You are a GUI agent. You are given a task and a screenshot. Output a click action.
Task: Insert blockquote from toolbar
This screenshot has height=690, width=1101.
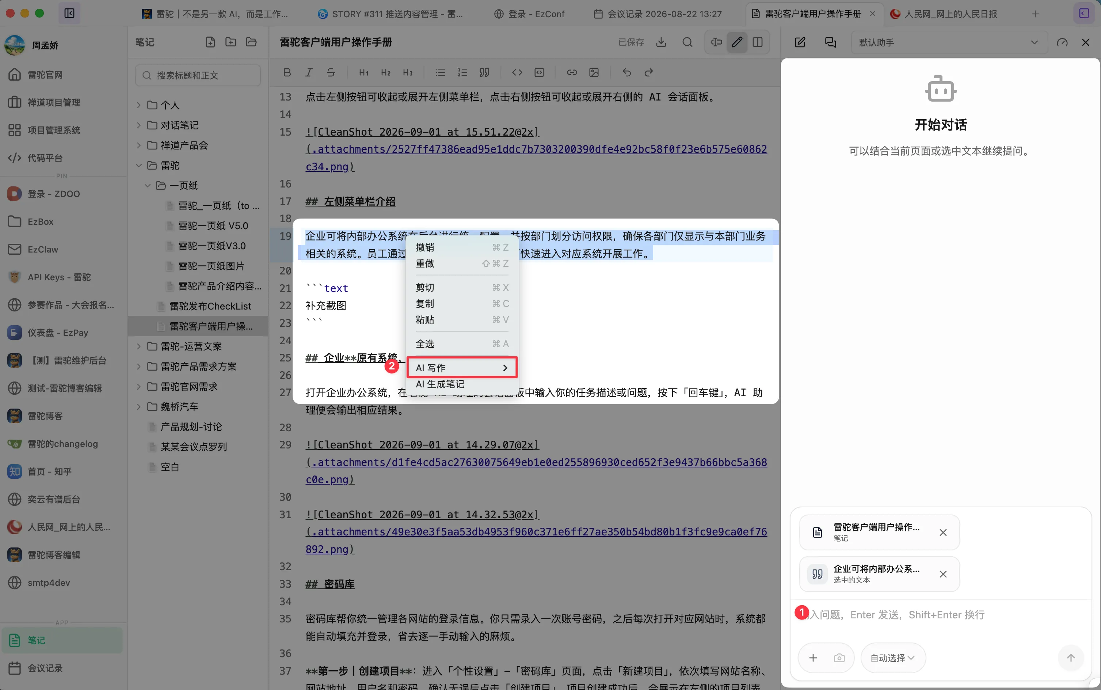point(484,72)
